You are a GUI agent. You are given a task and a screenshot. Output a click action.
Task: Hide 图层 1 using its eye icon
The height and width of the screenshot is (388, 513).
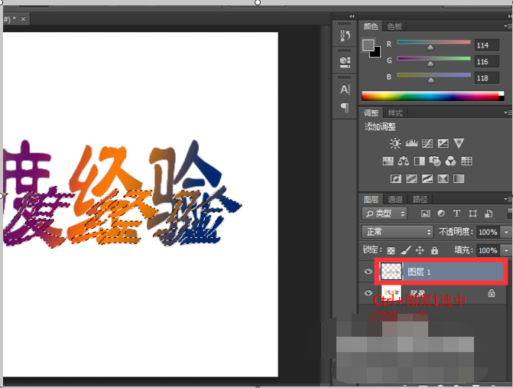pyautogui.click(x=369, y=272)
